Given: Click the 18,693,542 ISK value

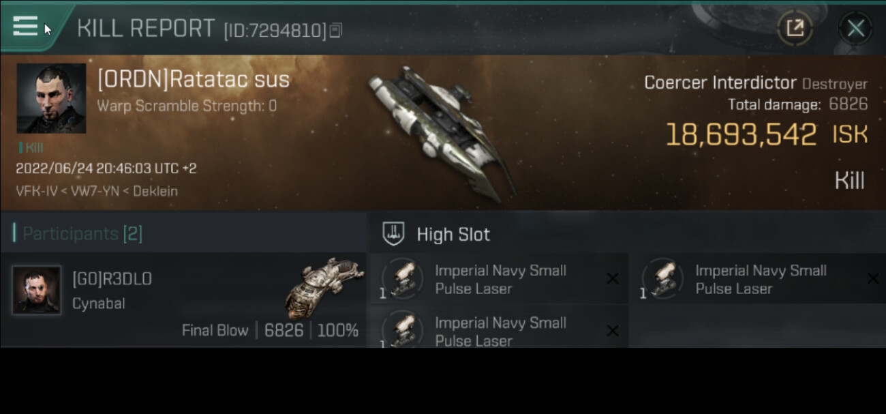Looking at the screenshot, I should [x=767, y=134].
